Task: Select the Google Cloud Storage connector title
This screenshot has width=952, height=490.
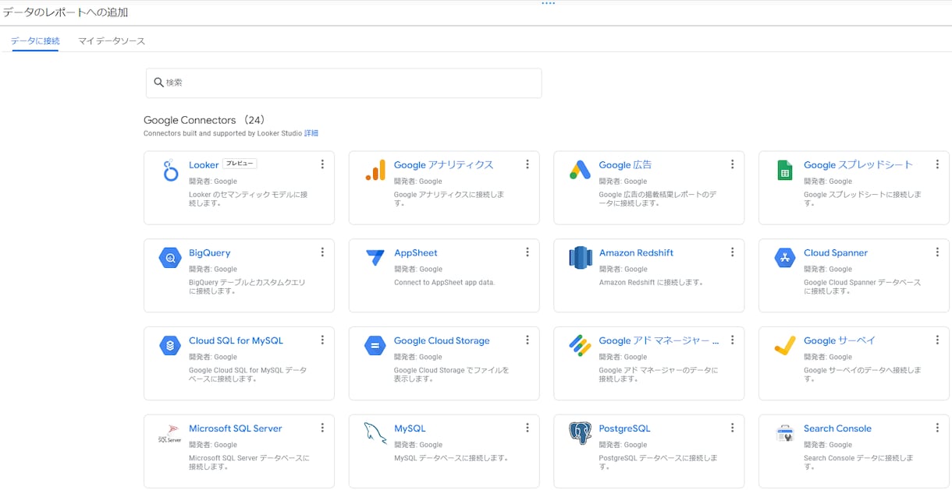Action: point(442,341)
